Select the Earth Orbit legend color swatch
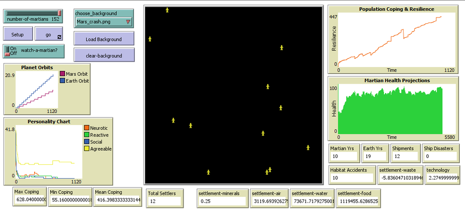Screen dimensions: 465x215 coord(63,81)
